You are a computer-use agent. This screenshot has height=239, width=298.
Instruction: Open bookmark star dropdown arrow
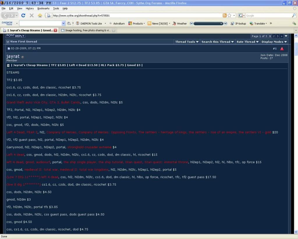tap(234, 16)
